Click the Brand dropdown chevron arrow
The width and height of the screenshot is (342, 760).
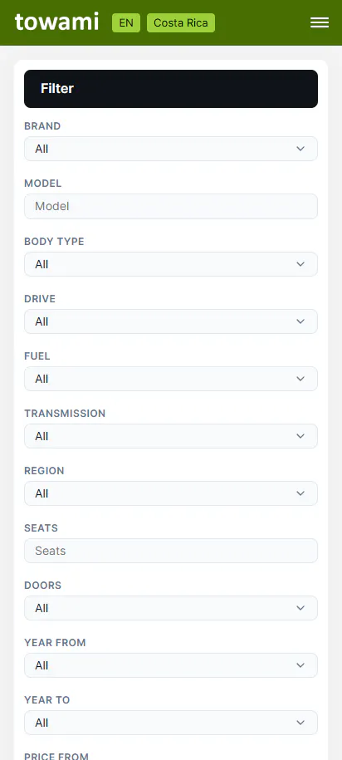(x=300, y=149)
